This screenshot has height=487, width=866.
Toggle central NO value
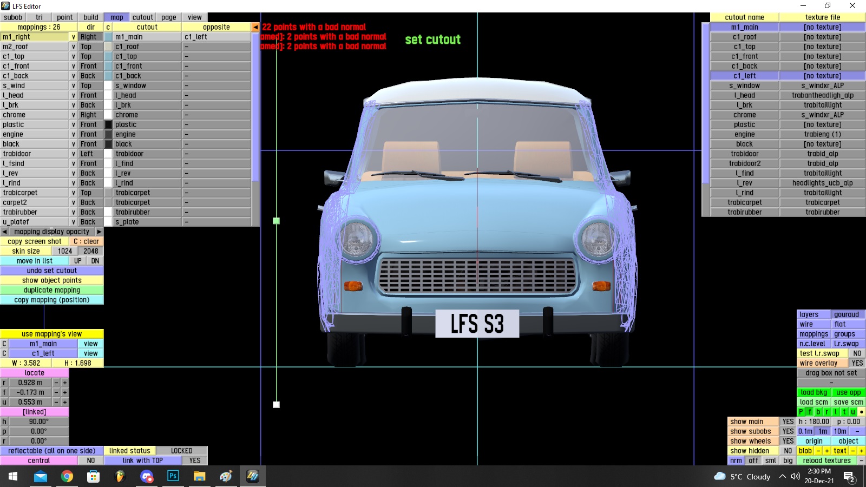(91, 460)
